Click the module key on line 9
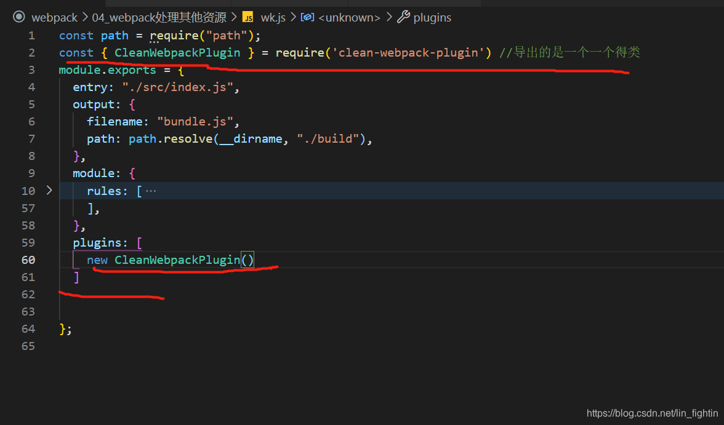 94,173
